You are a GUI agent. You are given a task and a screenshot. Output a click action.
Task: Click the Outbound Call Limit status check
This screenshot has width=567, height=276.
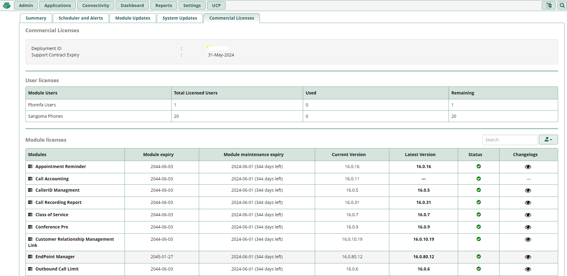click(x=479, y=269)
